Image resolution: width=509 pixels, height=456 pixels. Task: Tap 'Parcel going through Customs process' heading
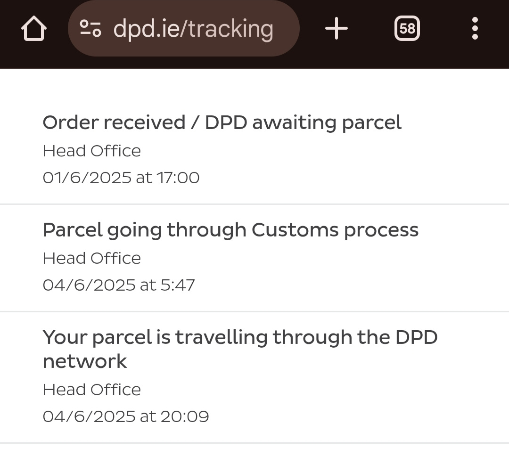coord(230,230)
